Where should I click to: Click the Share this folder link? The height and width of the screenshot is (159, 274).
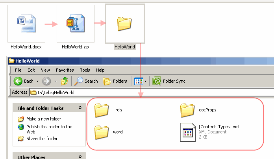point(42,139)
